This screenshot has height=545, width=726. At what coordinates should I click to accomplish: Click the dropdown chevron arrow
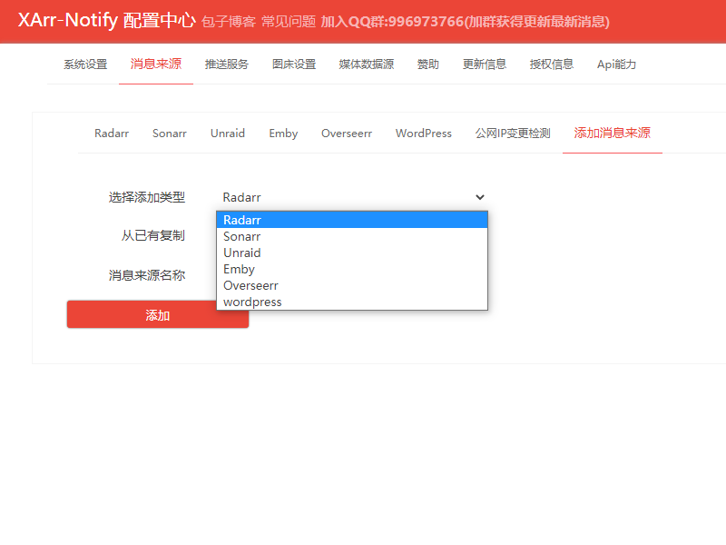click(x=479, y=197)
